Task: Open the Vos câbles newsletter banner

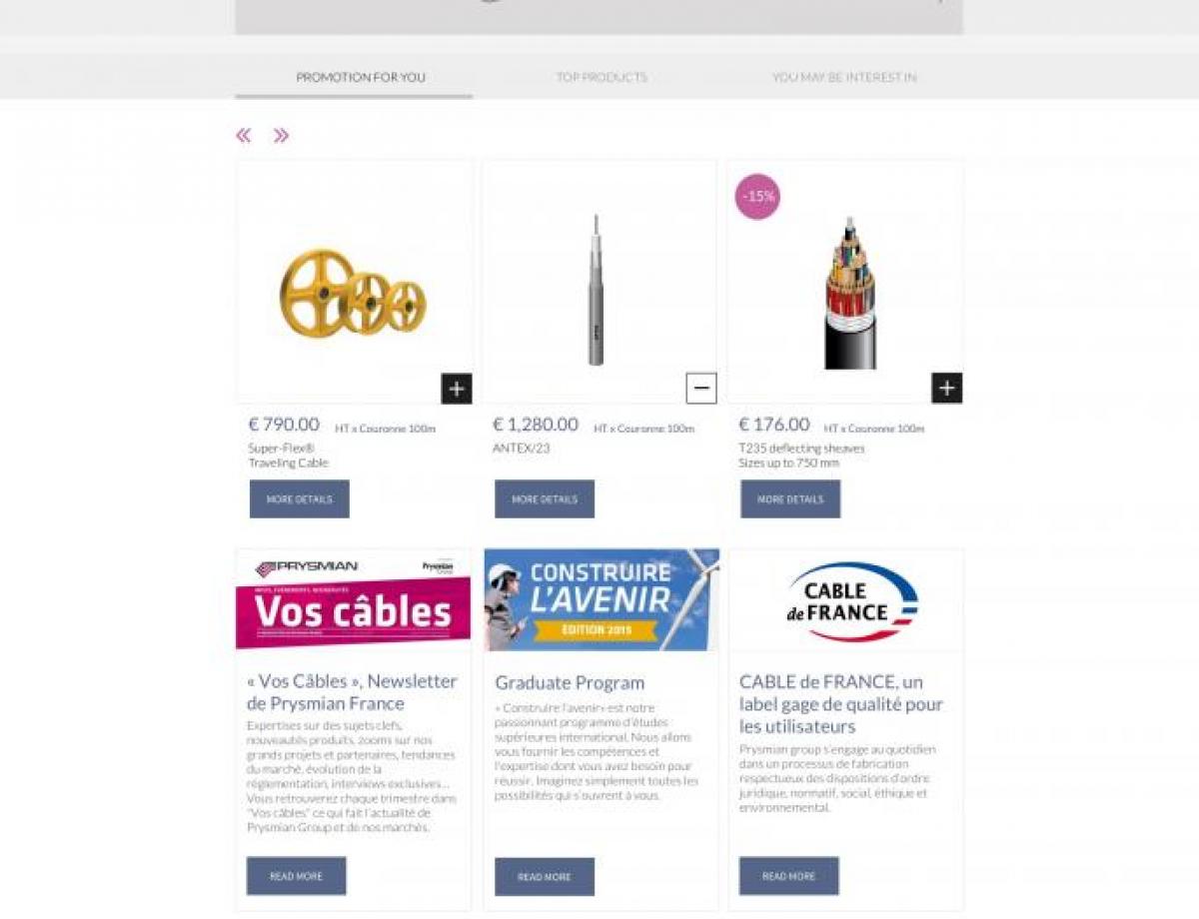Action: click(x=354, y=599)
